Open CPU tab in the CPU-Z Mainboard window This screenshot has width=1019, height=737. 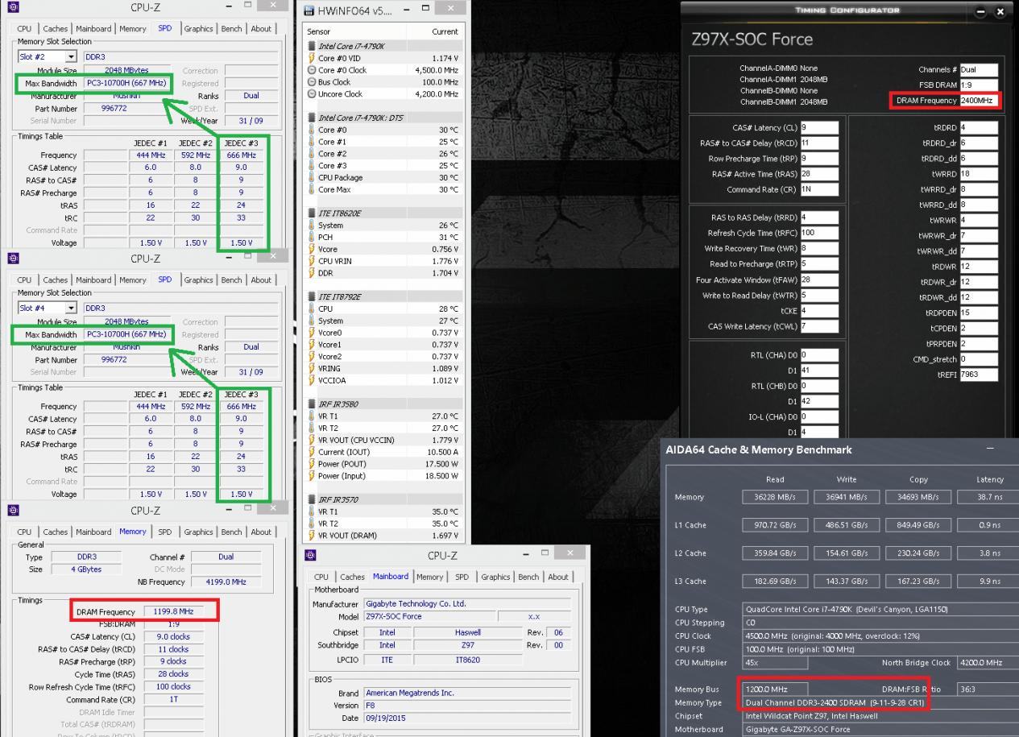(321, 577)
